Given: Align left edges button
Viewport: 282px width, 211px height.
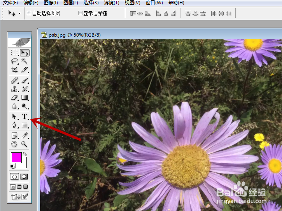Looking at the screenshot, I should pyautogui.click(x=158, y=14).
